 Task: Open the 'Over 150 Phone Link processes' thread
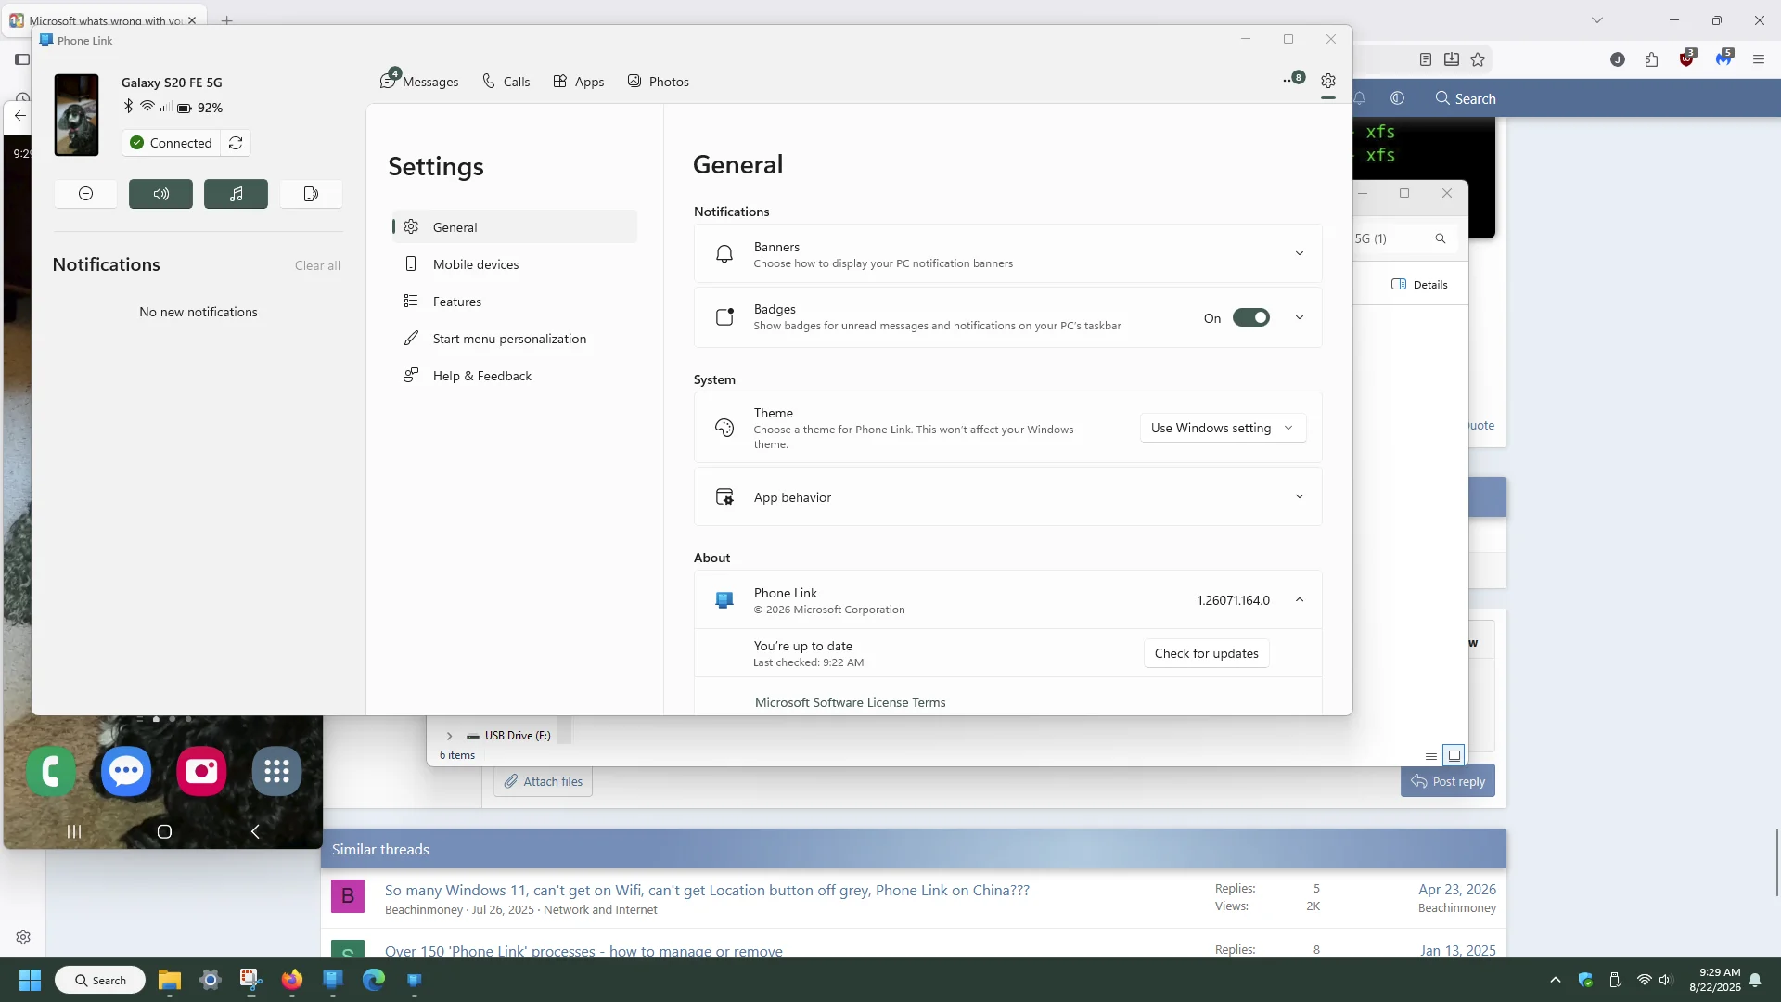pyautogui.click(x=583, y=951)
